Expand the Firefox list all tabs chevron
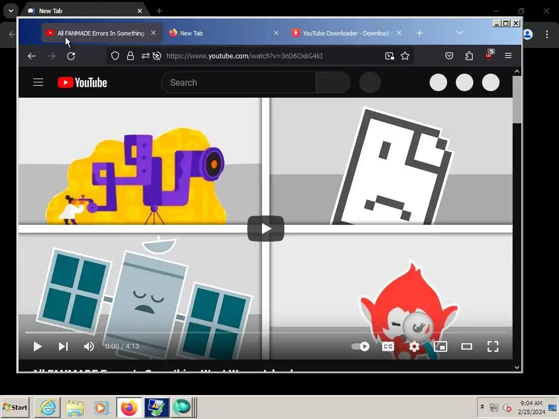This screenshot has height=419, width=559. pyautogui.click(x=460, y=33)
